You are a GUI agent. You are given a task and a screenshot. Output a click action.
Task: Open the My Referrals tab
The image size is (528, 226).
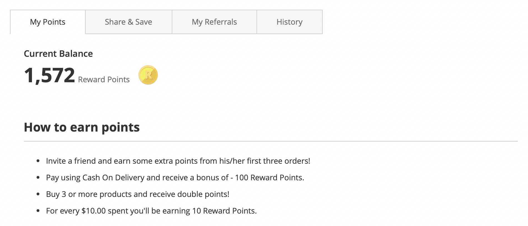(214, 22)
